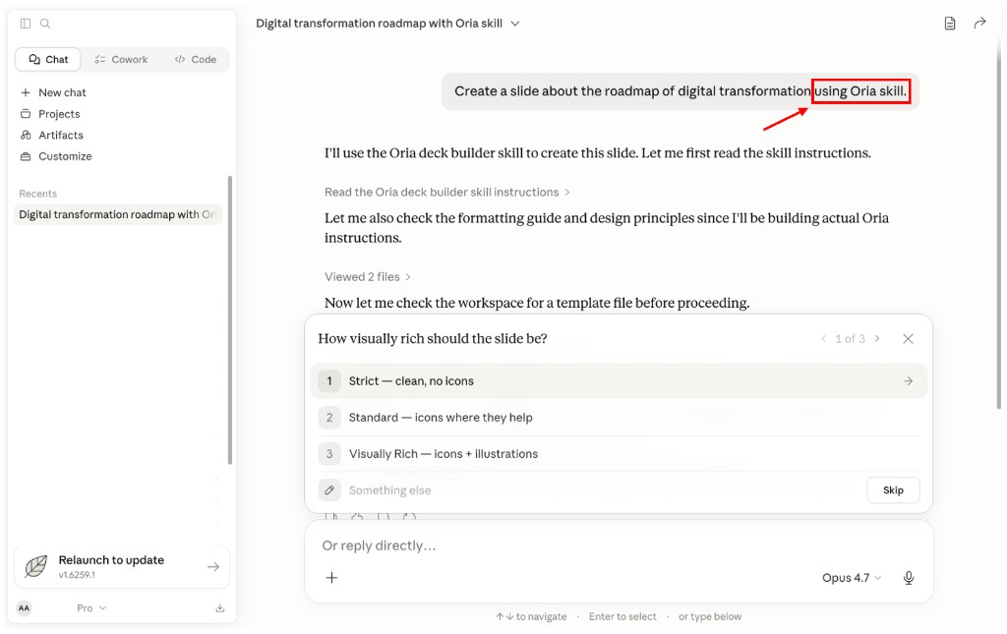Click the leaf logo in update banner
The image size is (1007, 634).
pos(36,566)
